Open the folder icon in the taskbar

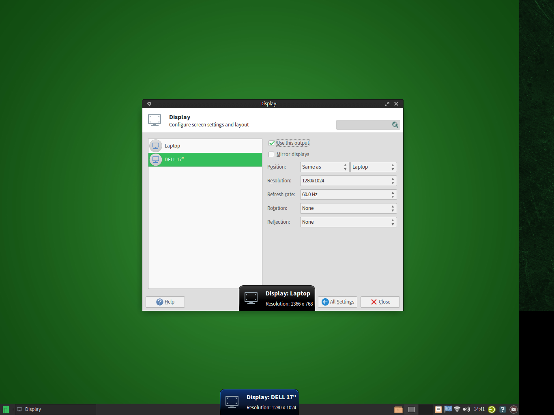pyautogui.click(x=398, y=409)
